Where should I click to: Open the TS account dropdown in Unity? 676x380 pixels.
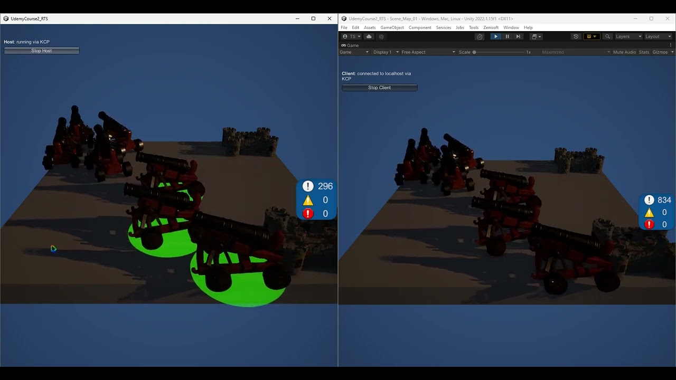[x=352, y=36]
